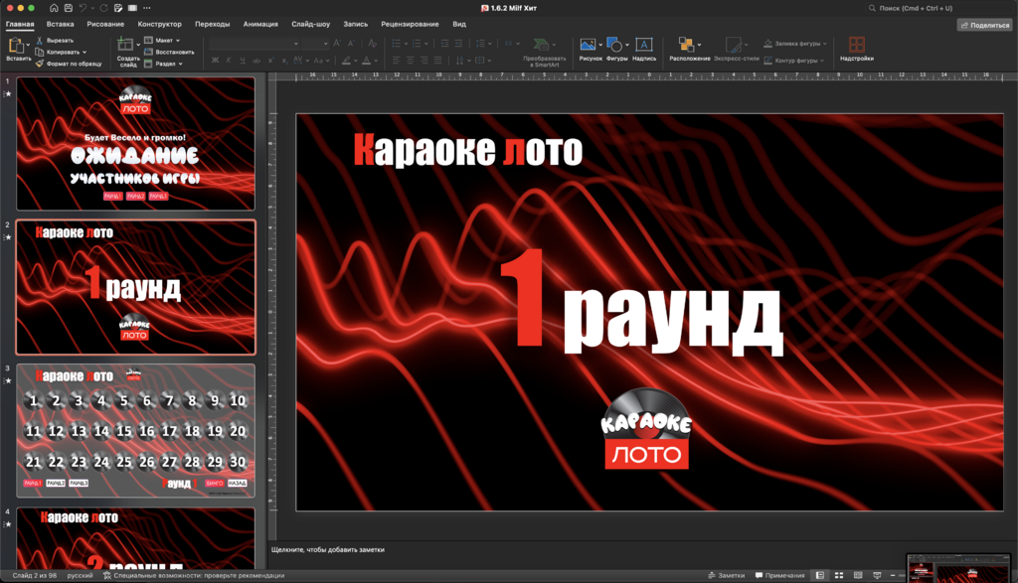Viewport: 1018px width, 583px height.
Task: Open the Переходы ribbon tab
Action: (213, 24)
